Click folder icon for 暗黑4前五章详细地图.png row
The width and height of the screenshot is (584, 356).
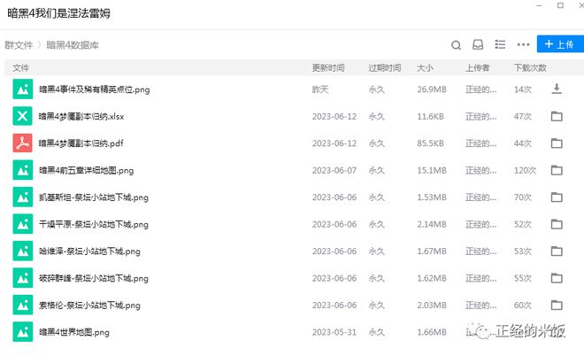557,170
